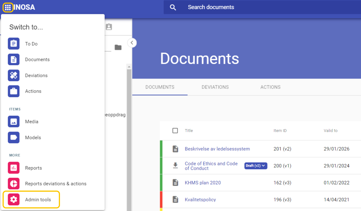Click valid-to date 29/01/2024

[x=337, y=166]
